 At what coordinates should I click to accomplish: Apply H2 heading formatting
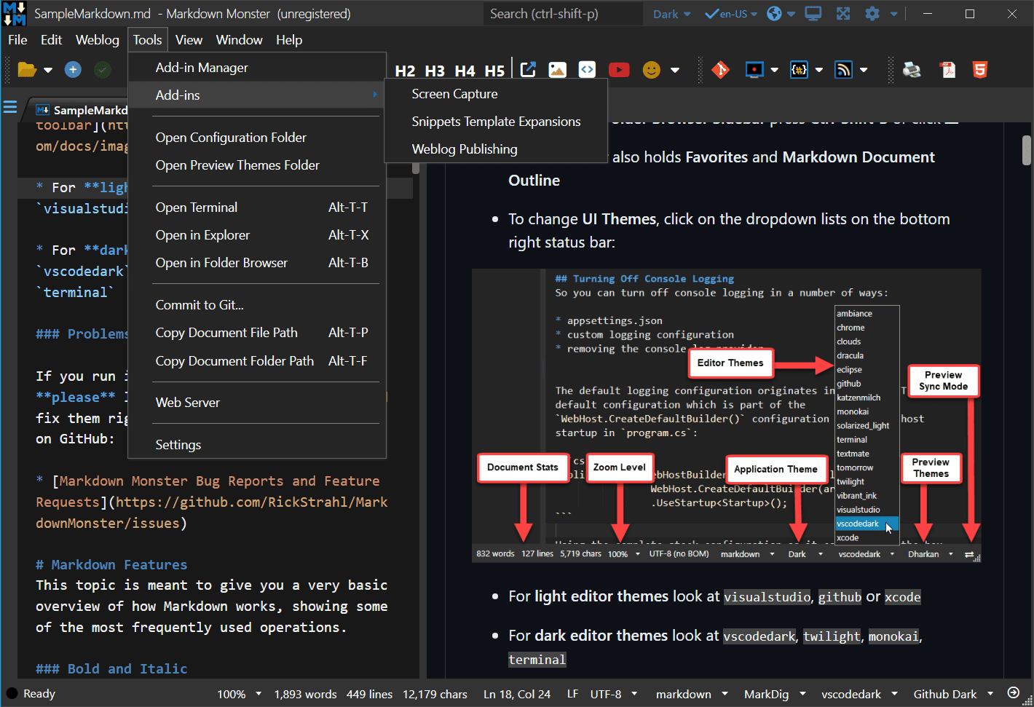pos(405,71)
